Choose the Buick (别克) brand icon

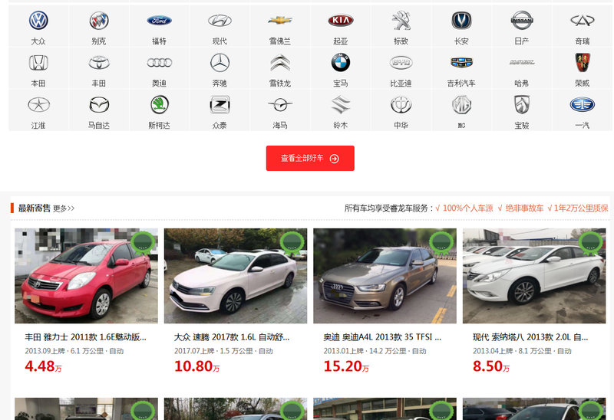coord(99,21)
